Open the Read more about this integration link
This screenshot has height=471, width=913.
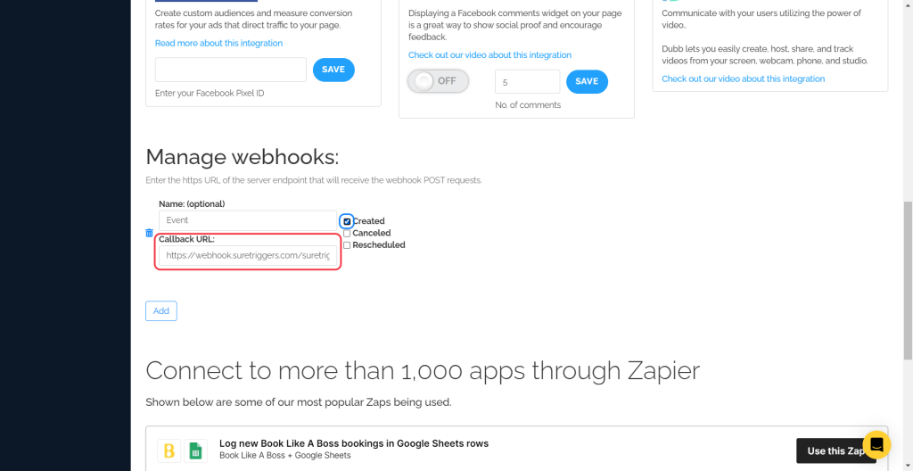218,43
